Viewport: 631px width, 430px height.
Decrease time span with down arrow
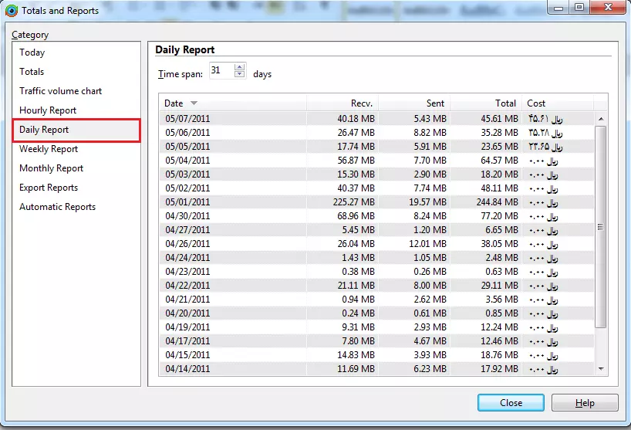click(240, 74)
